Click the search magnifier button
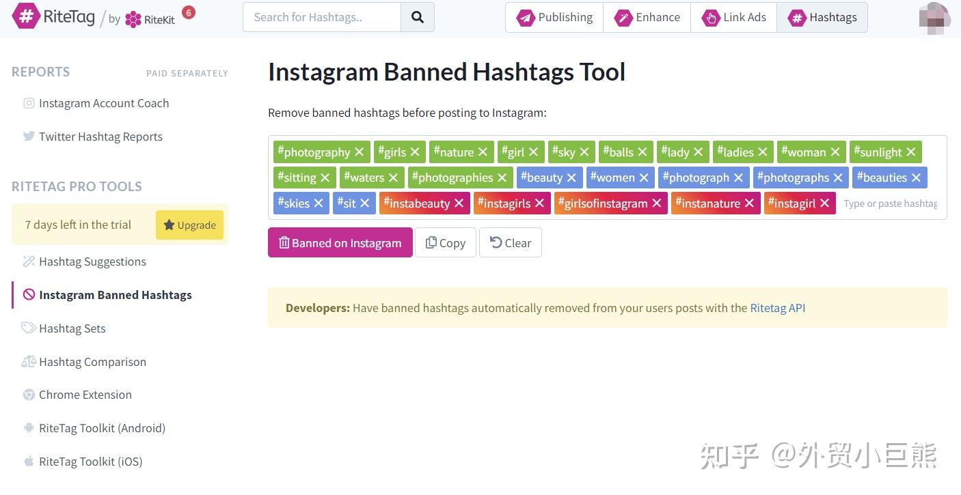The height and width of the screenshot is (495, 961). tap(418, 17)
